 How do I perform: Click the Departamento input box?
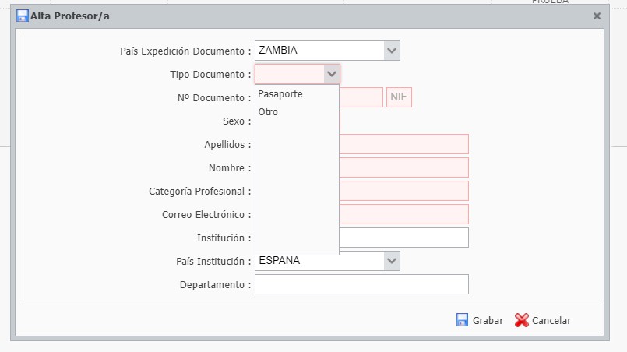(361, 285)
